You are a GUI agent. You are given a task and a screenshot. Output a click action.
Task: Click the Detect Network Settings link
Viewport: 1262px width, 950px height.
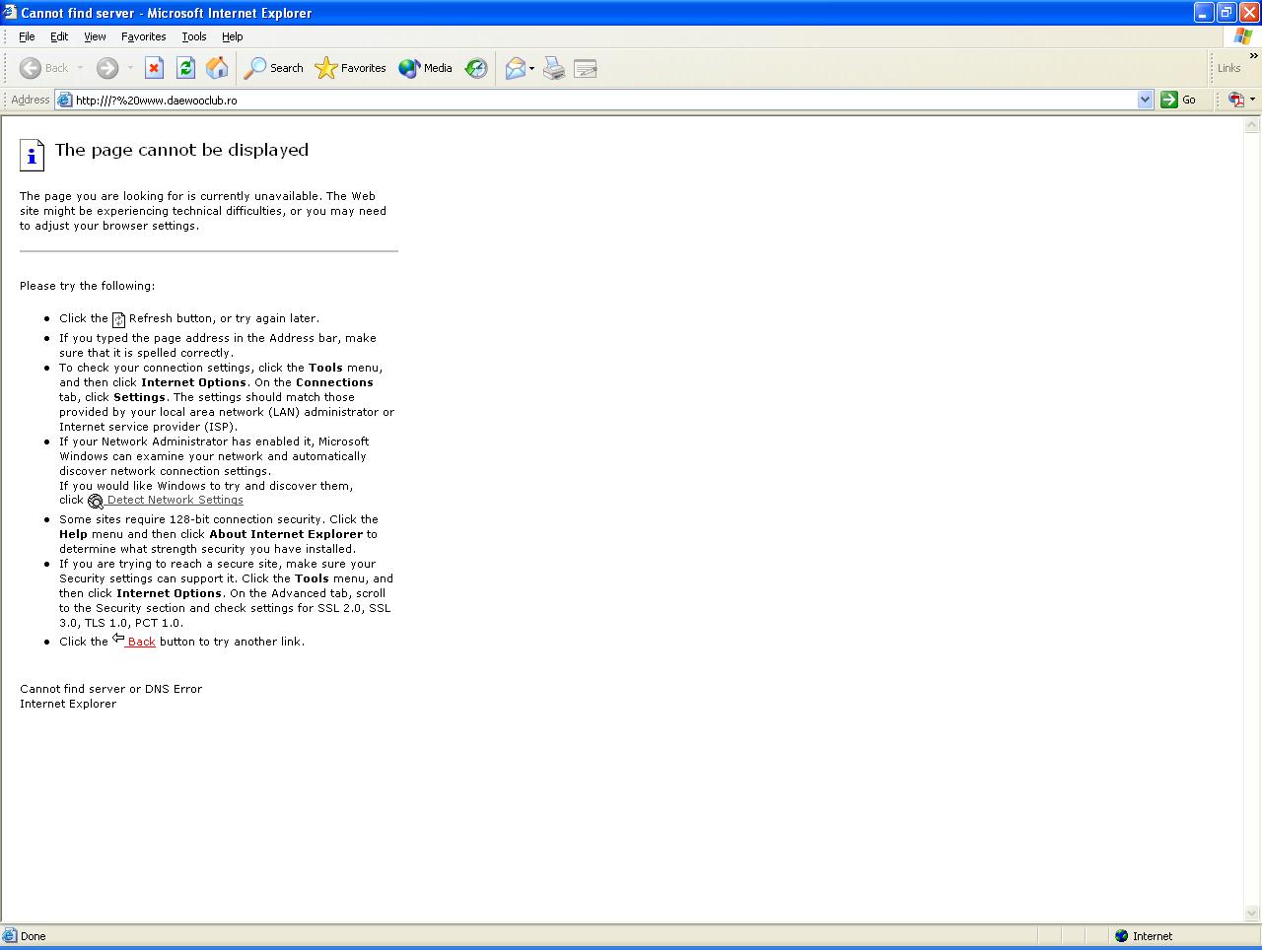(x=175, y=500)
